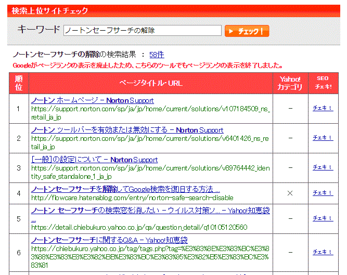Open [一般]の設定について Norton Support link

(x=95, y=160)
